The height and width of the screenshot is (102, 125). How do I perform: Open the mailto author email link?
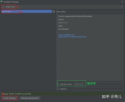(x=66, y=35)
